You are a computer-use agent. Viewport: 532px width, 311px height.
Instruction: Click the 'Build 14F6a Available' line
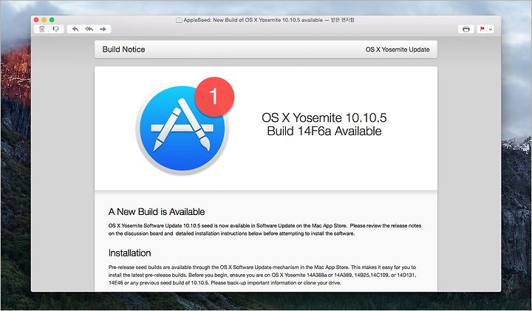coord(324,131)
